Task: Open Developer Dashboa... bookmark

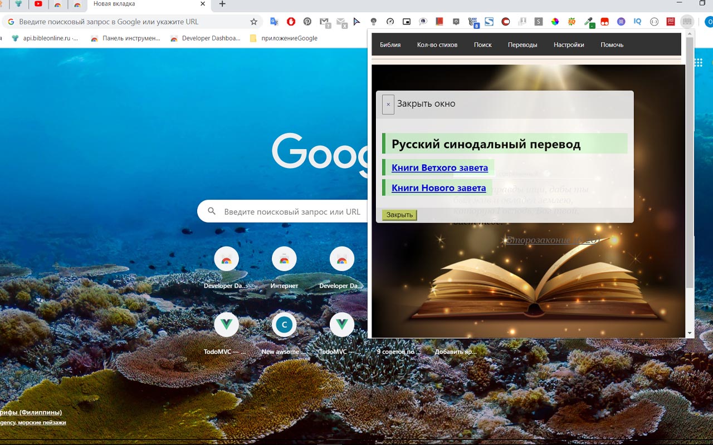Action: 205,38
